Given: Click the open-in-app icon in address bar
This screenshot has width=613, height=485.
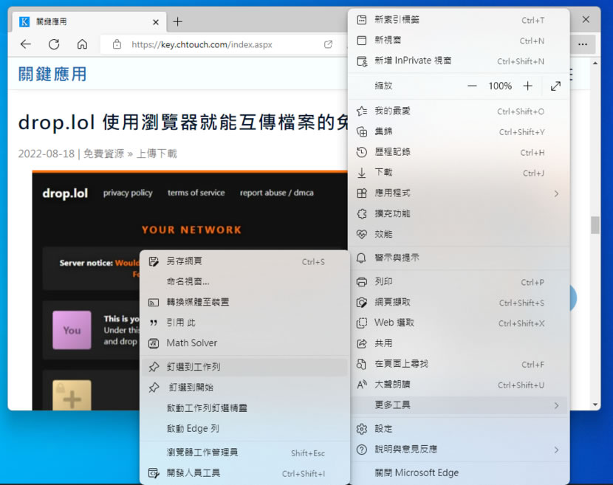Looking at the screenshot, I should click(x=329, y=44).
